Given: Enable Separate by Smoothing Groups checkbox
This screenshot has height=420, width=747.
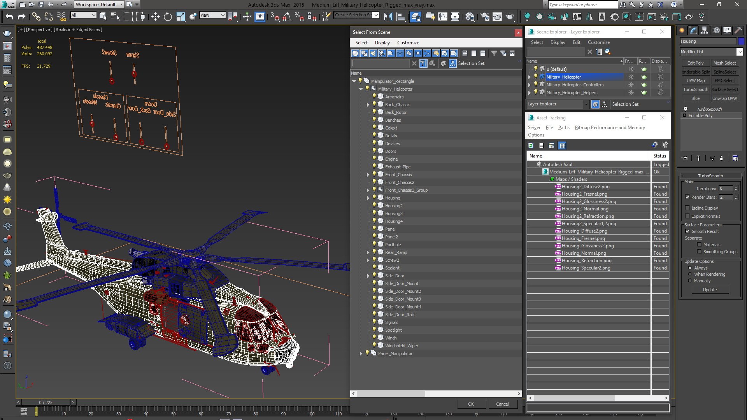Looking at the screenshot, I should coord(699,252).
